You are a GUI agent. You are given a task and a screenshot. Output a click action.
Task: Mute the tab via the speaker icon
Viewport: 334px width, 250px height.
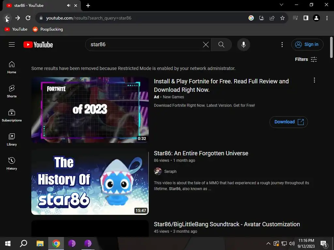pyautogui.click(x=68, y=6)
